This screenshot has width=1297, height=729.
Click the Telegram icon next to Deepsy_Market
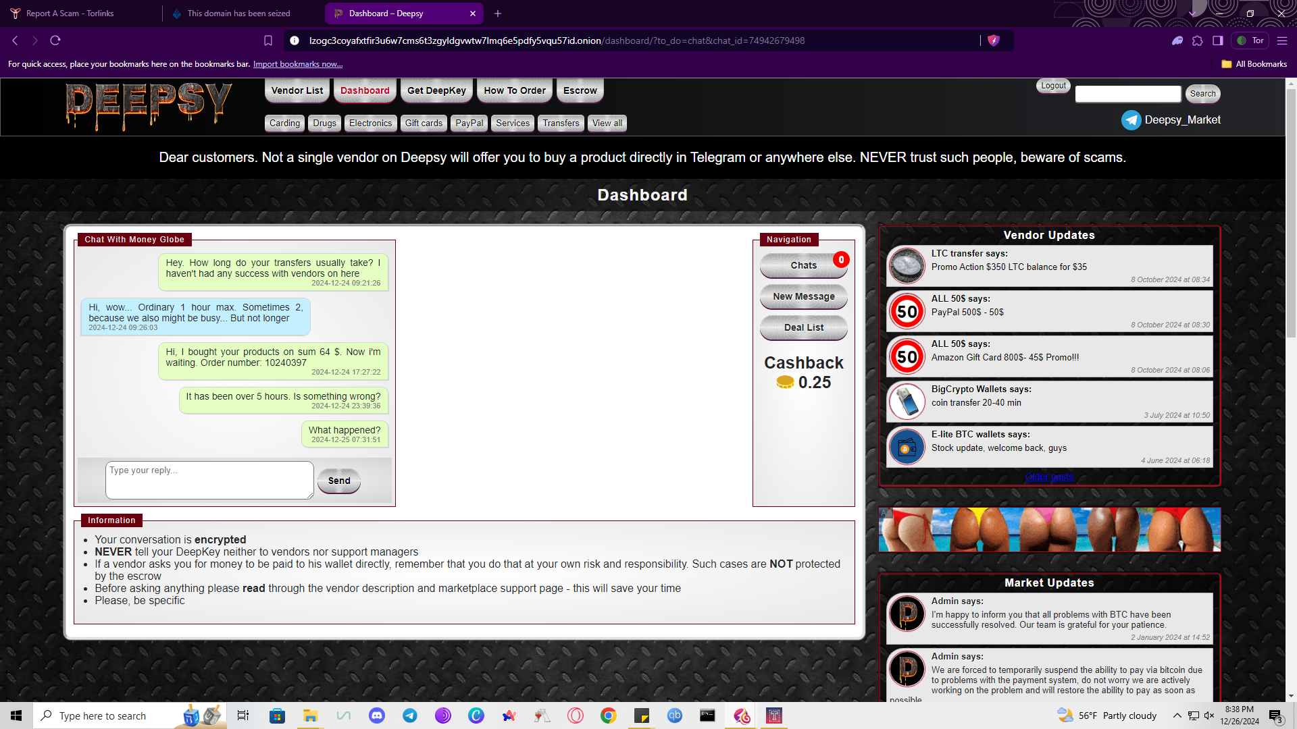pyautogui.click(x=1131, y=120)
